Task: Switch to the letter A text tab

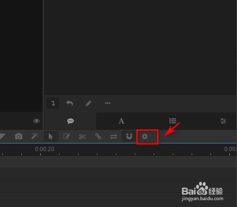Action: [121, 121]
